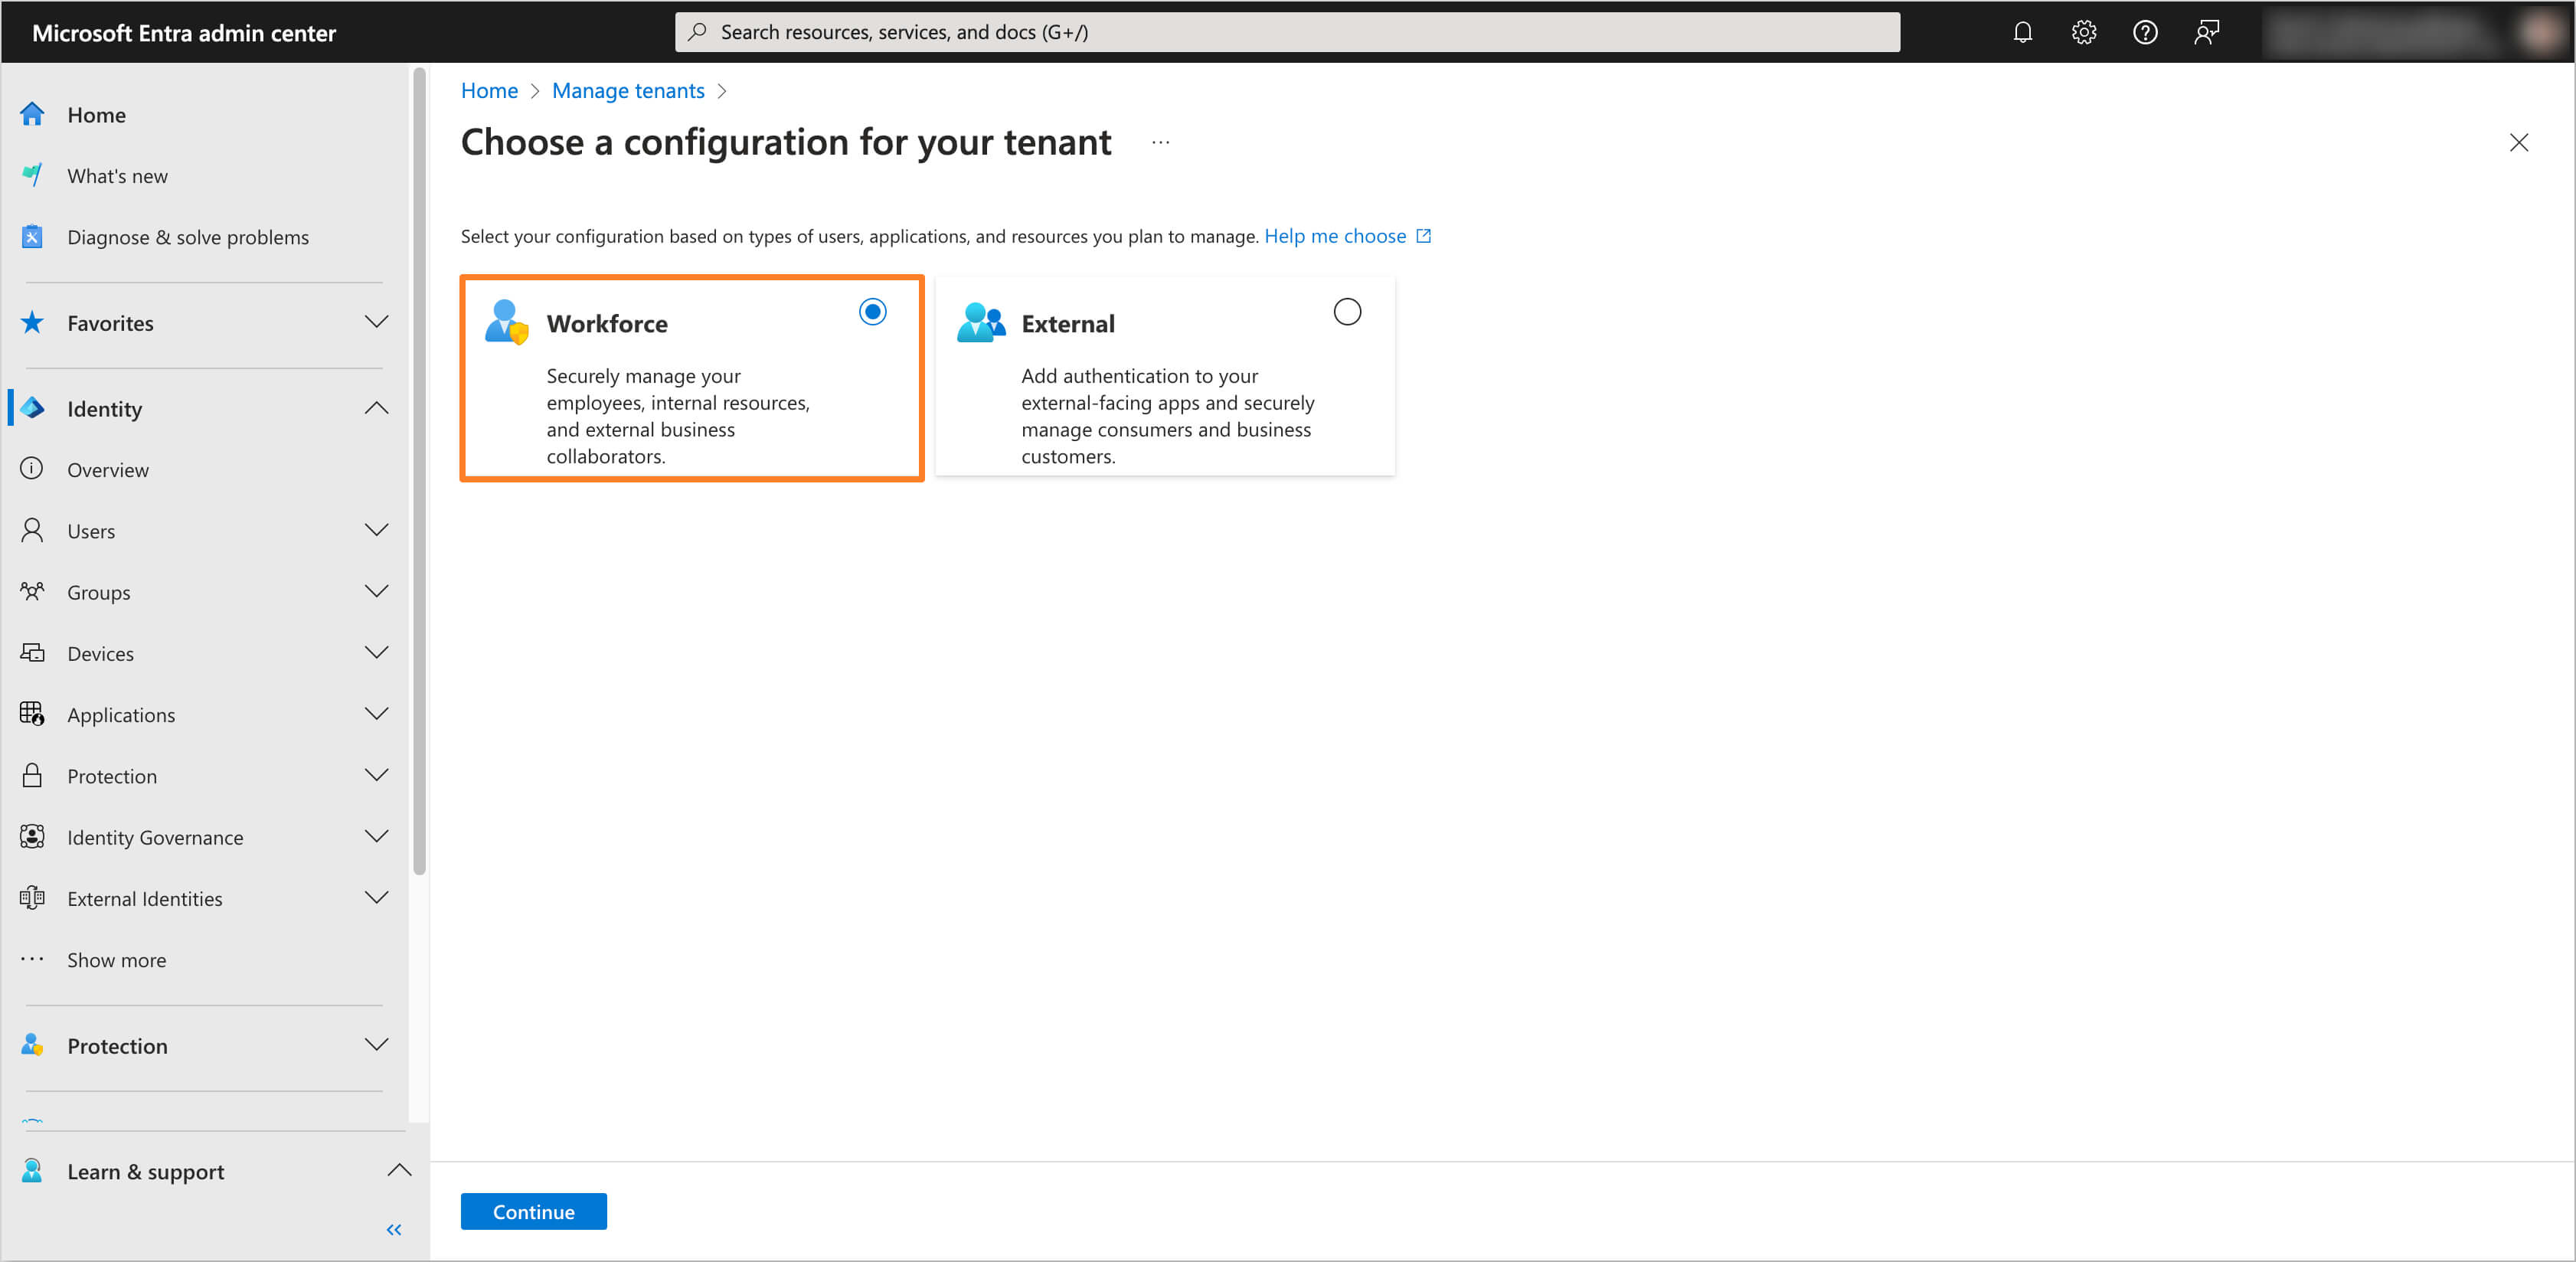Collapse the navigation sidebar with double-chevron

pyautogui.click(x=393, y=1229)
